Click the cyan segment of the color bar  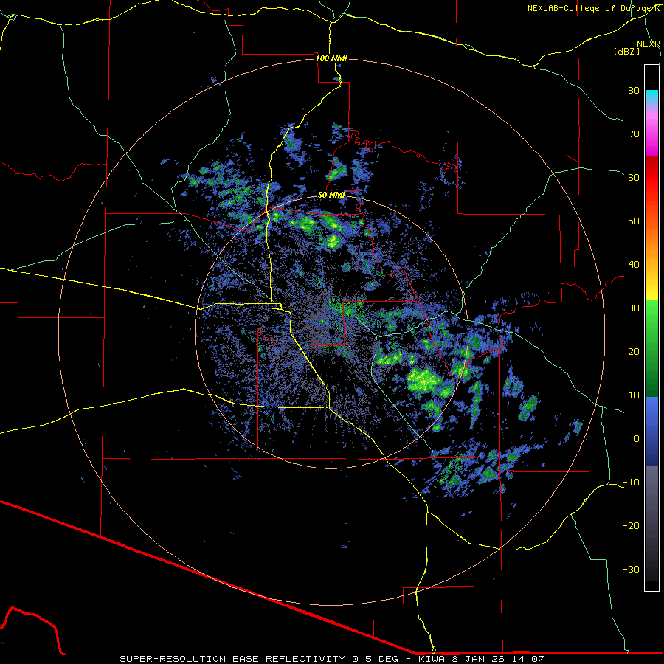(651, 97)
